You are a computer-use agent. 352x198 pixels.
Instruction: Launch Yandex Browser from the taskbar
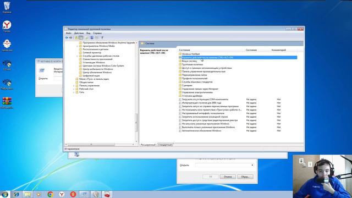coord(62,194)
